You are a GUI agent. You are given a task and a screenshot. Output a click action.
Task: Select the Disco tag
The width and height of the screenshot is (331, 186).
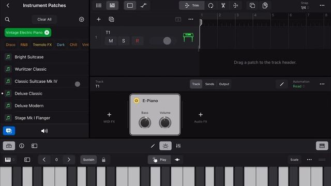coord(10,45)
